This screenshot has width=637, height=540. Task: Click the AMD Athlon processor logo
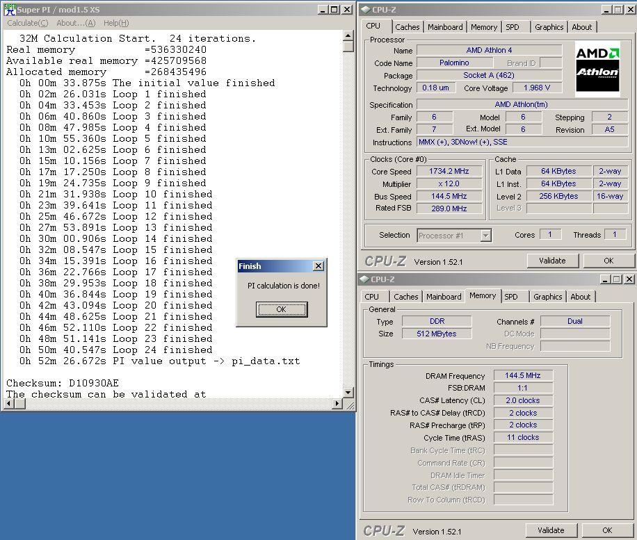click(597, 69)
